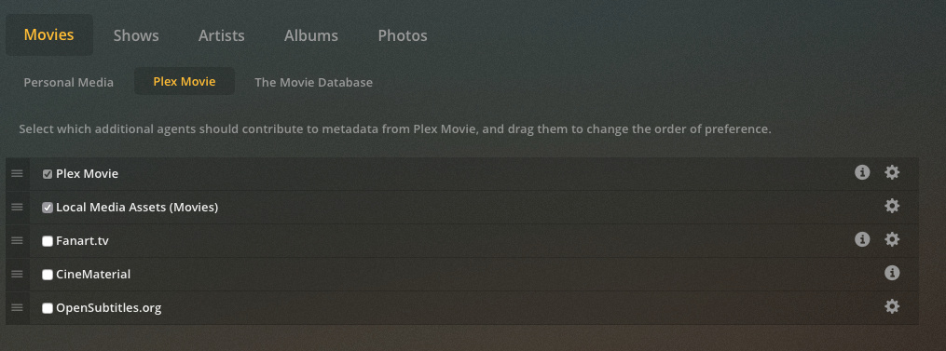Enable the Fanart.tv checkbox
The width and height of the screenshot is (946, 351).
[48, 241]
